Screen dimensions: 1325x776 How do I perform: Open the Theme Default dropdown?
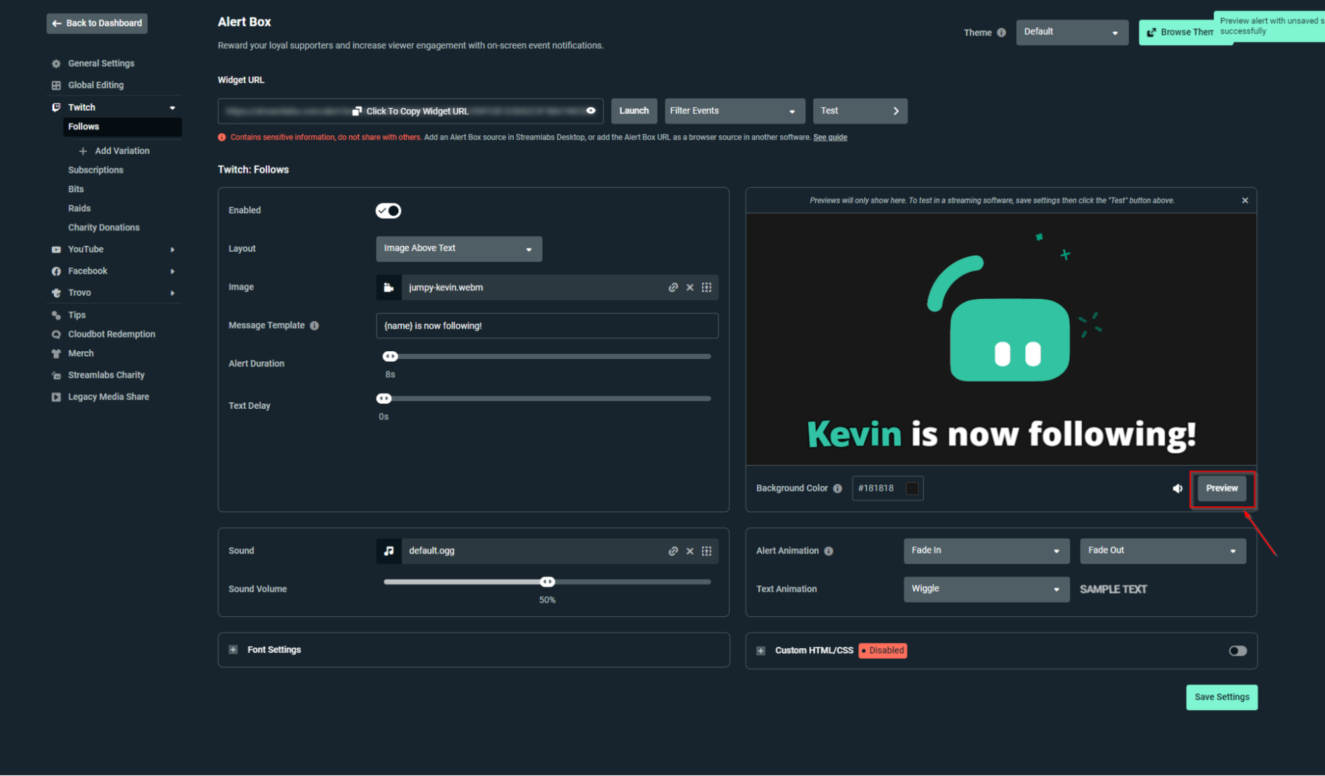click(1071, 32)
